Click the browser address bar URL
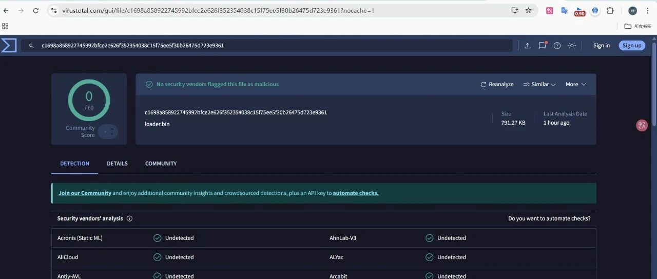 pos(218,10)
